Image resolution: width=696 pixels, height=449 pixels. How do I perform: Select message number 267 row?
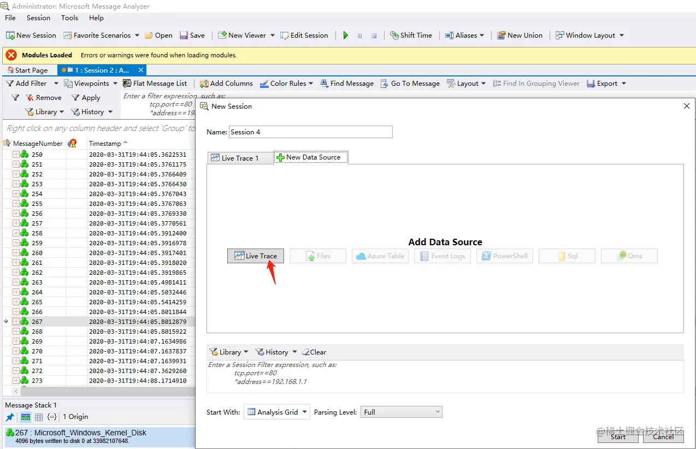click(x=98, y=322)
